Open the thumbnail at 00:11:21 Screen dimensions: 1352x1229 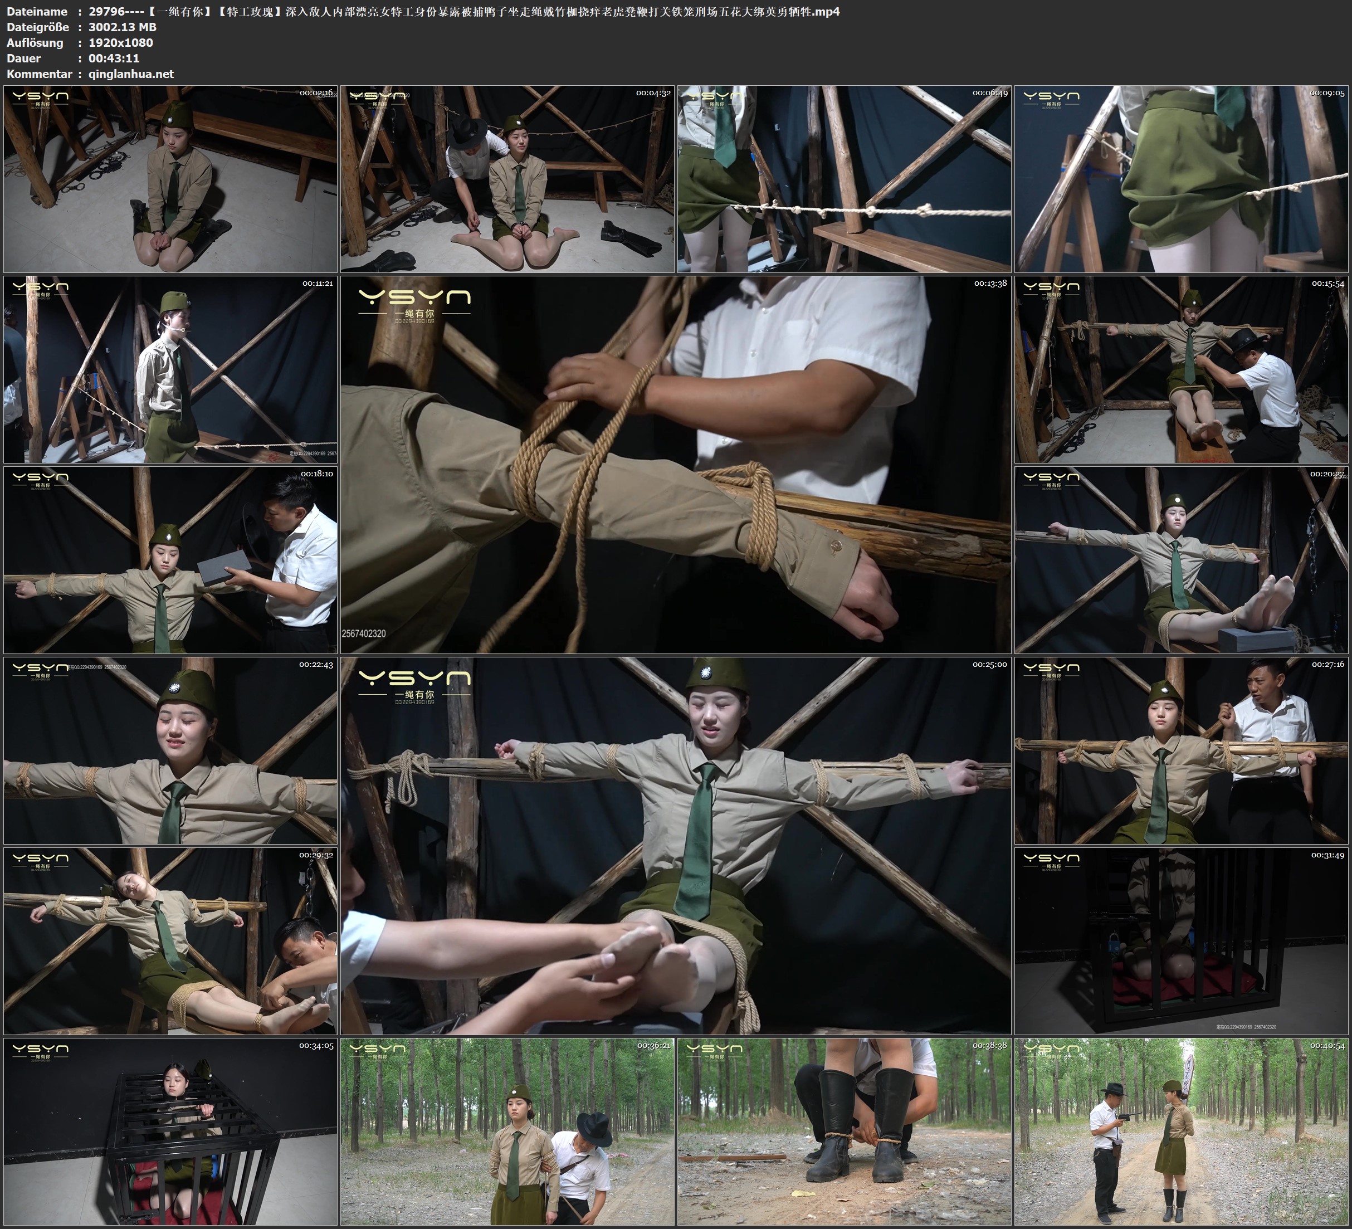[x=170, y=369]
